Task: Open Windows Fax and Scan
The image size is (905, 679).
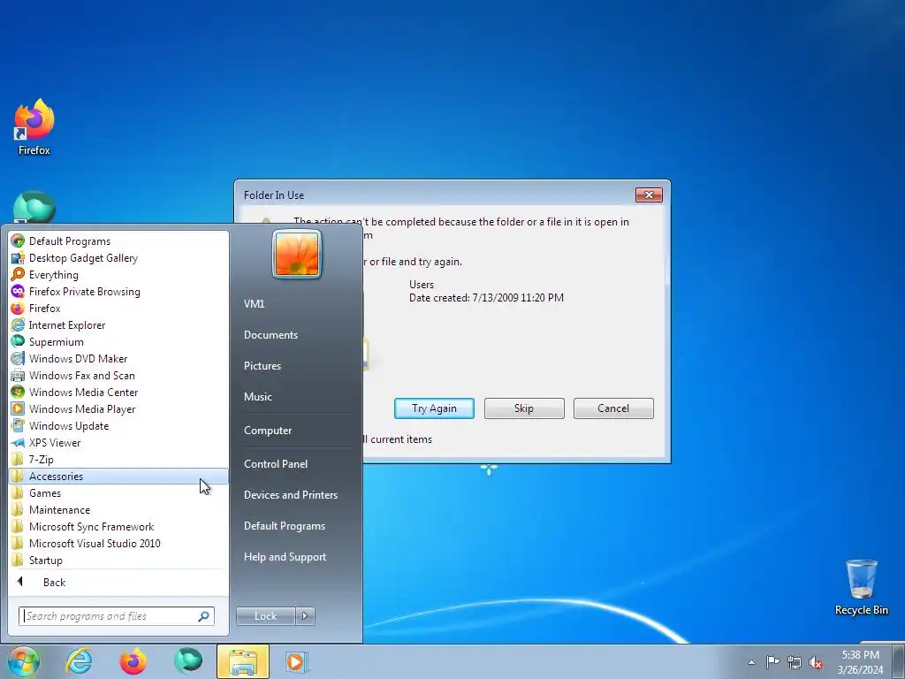Action: point(118,375)
